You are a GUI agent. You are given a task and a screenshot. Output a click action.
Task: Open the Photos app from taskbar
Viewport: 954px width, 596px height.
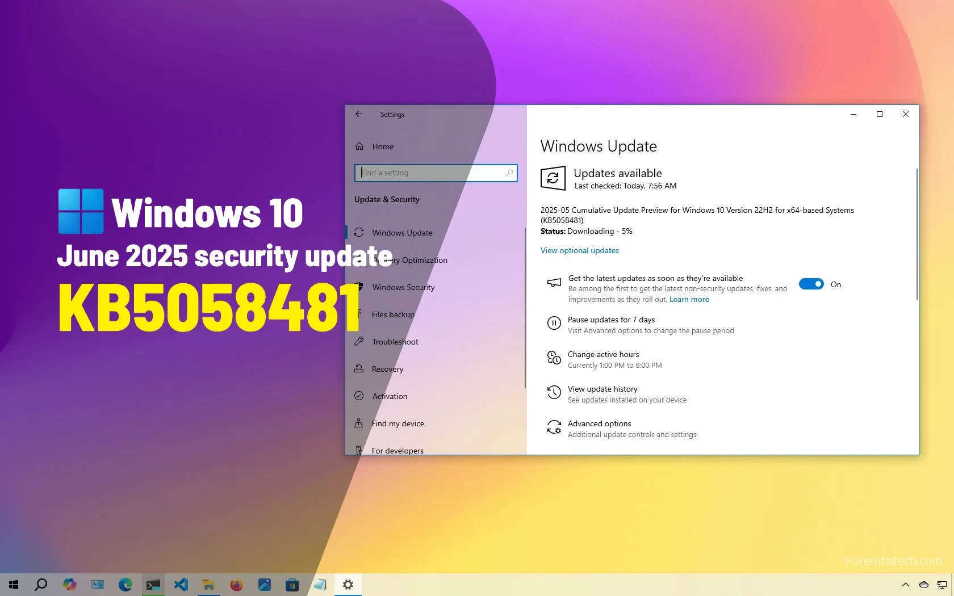click(264, 584)
